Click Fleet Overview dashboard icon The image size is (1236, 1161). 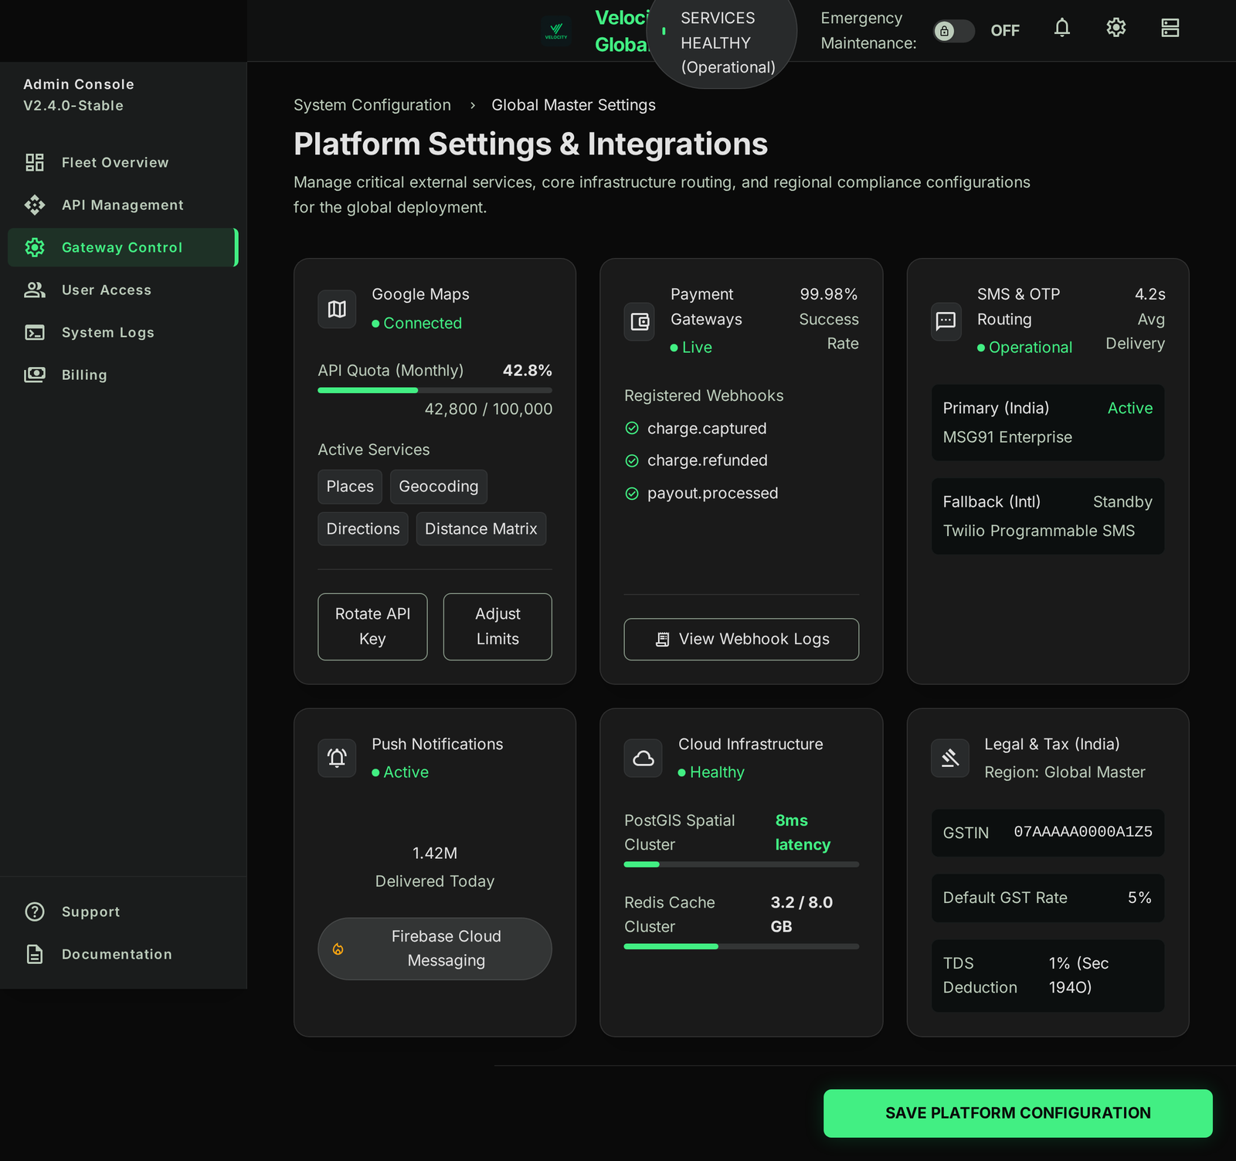[x=35, y=162]
